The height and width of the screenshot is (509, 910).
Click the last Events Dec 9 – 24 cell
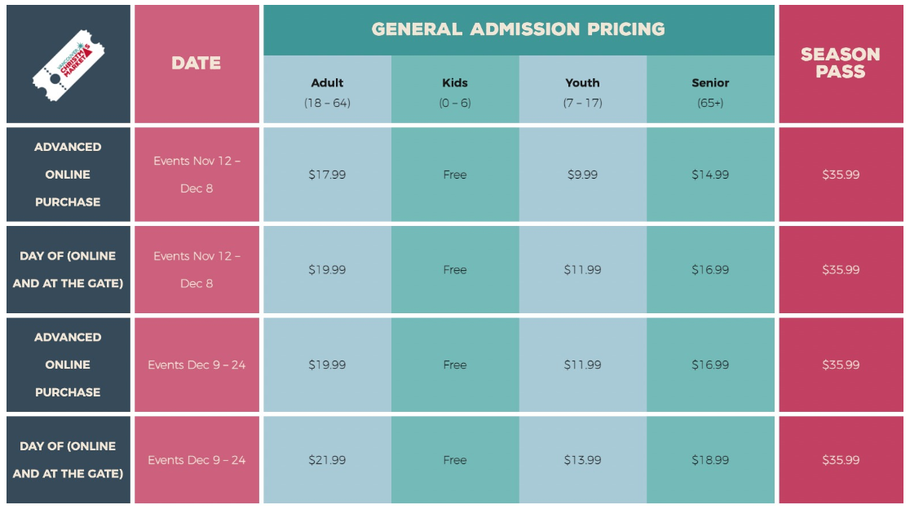tap(197, 460)
